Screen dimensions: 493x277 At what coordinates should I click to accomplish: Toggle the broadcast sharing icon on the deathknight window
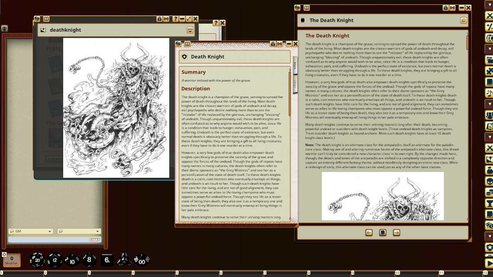[x=165, y=19]
